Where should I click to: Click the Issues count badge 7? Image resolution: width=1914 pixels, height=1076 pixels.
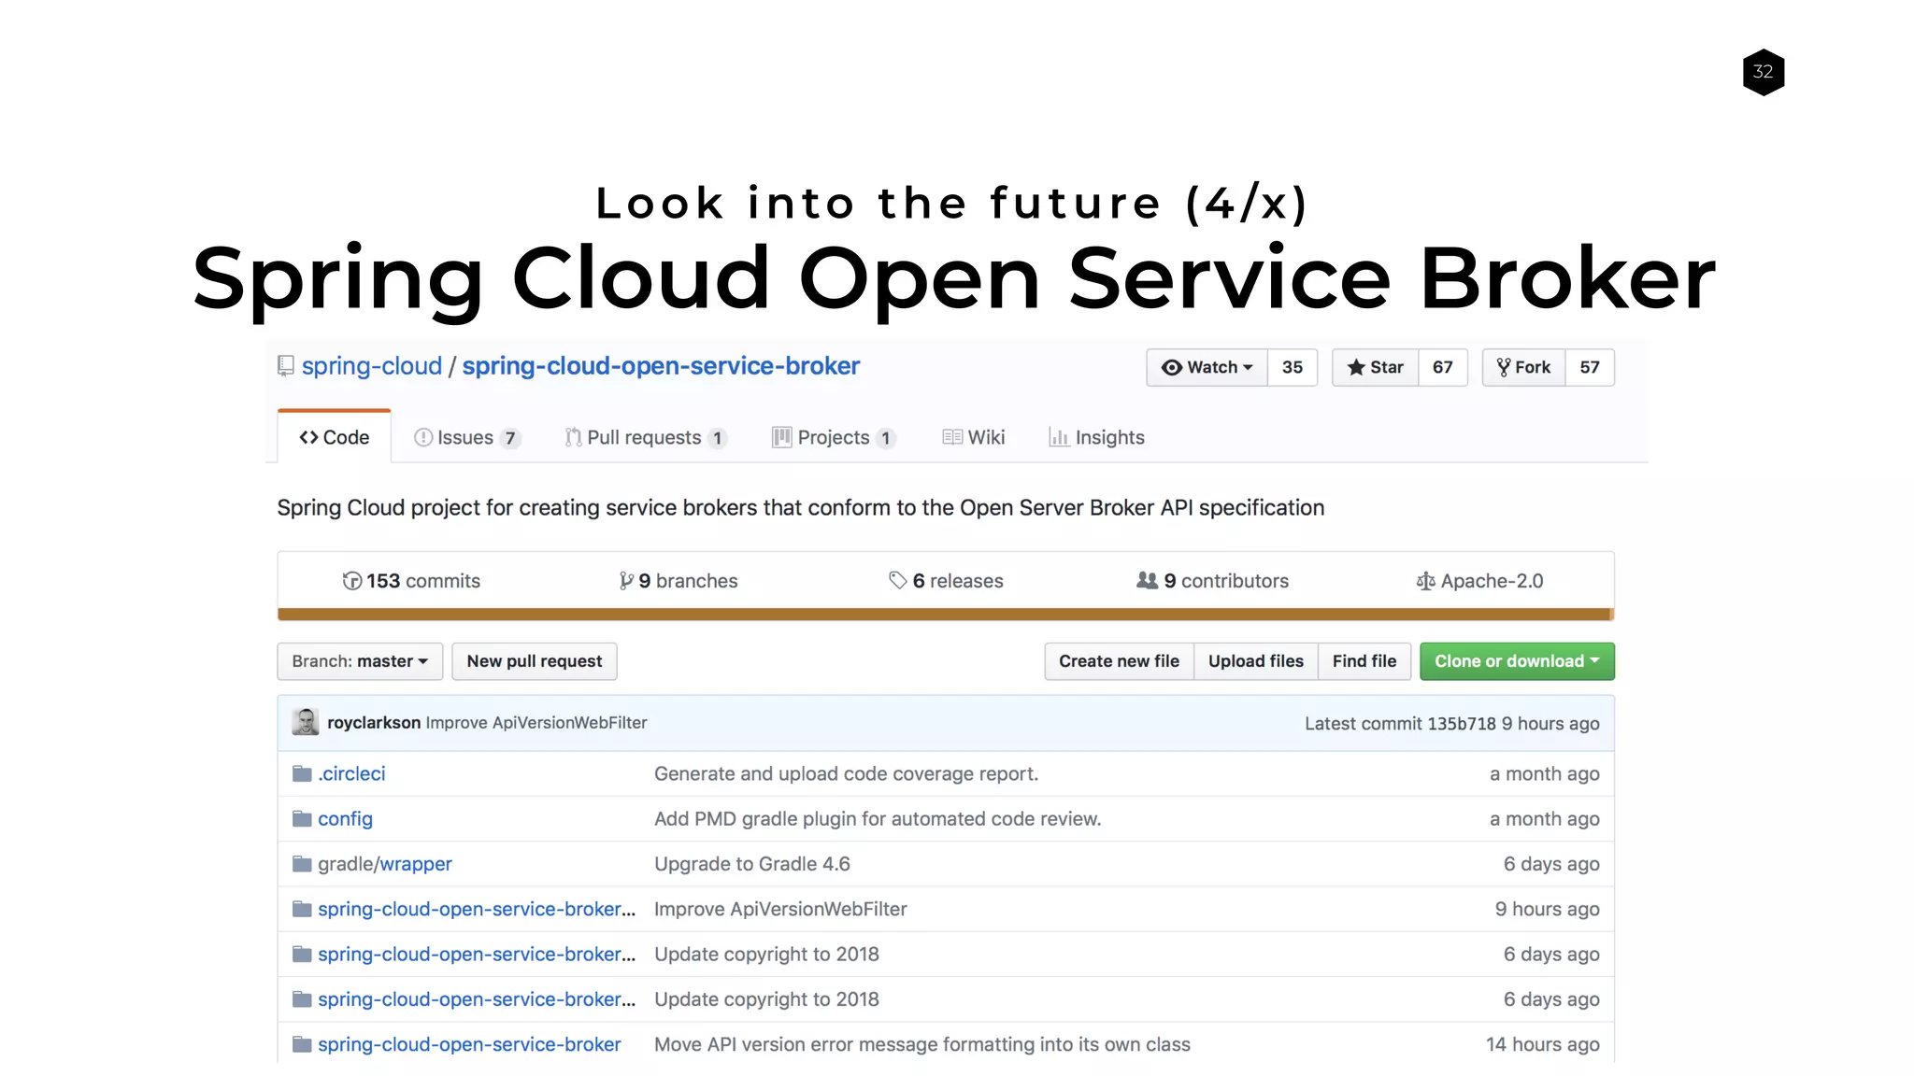pyautogui.click(x=510, y=438)
